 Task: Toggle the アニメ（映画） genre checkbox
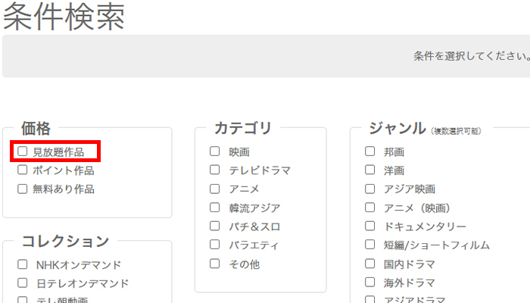click(370, 208)
